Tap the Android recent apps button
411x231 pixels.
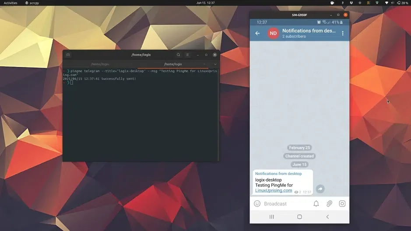272,217
